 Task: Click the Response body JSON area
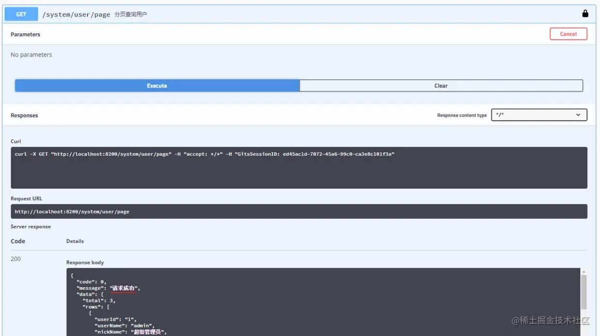323,302
